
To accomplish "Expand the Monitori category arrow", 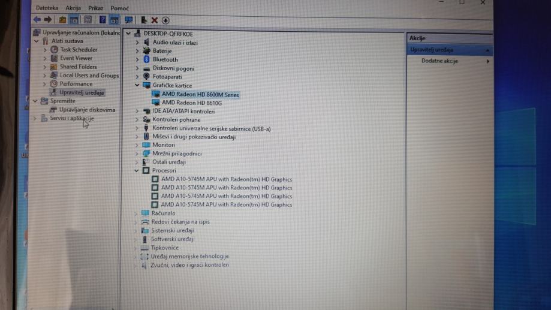I will tap(137, 145).
